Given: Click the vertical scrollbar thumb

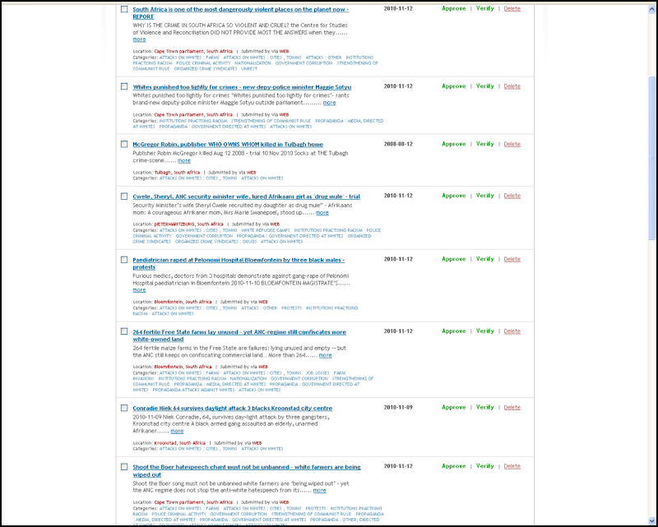Looking at the screenshot, I should [652, 158].
